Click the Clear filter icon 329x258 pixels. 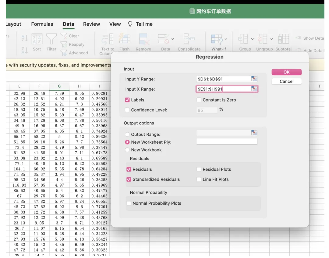(64, 36)
